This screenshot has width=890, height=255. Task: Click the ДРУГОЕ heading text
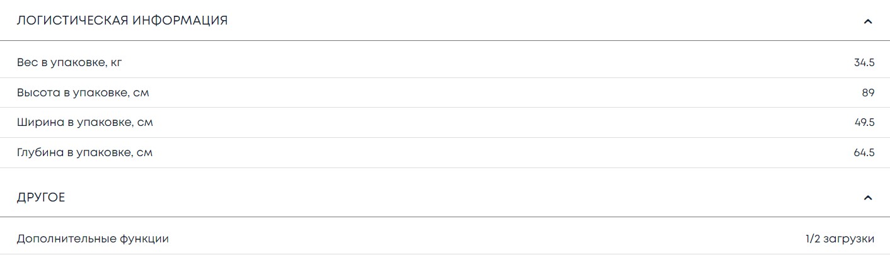click(x=41, y=198)
